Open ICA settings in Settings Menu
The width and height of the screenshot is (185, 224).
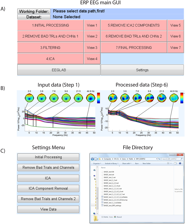click(x=48, y=178)
